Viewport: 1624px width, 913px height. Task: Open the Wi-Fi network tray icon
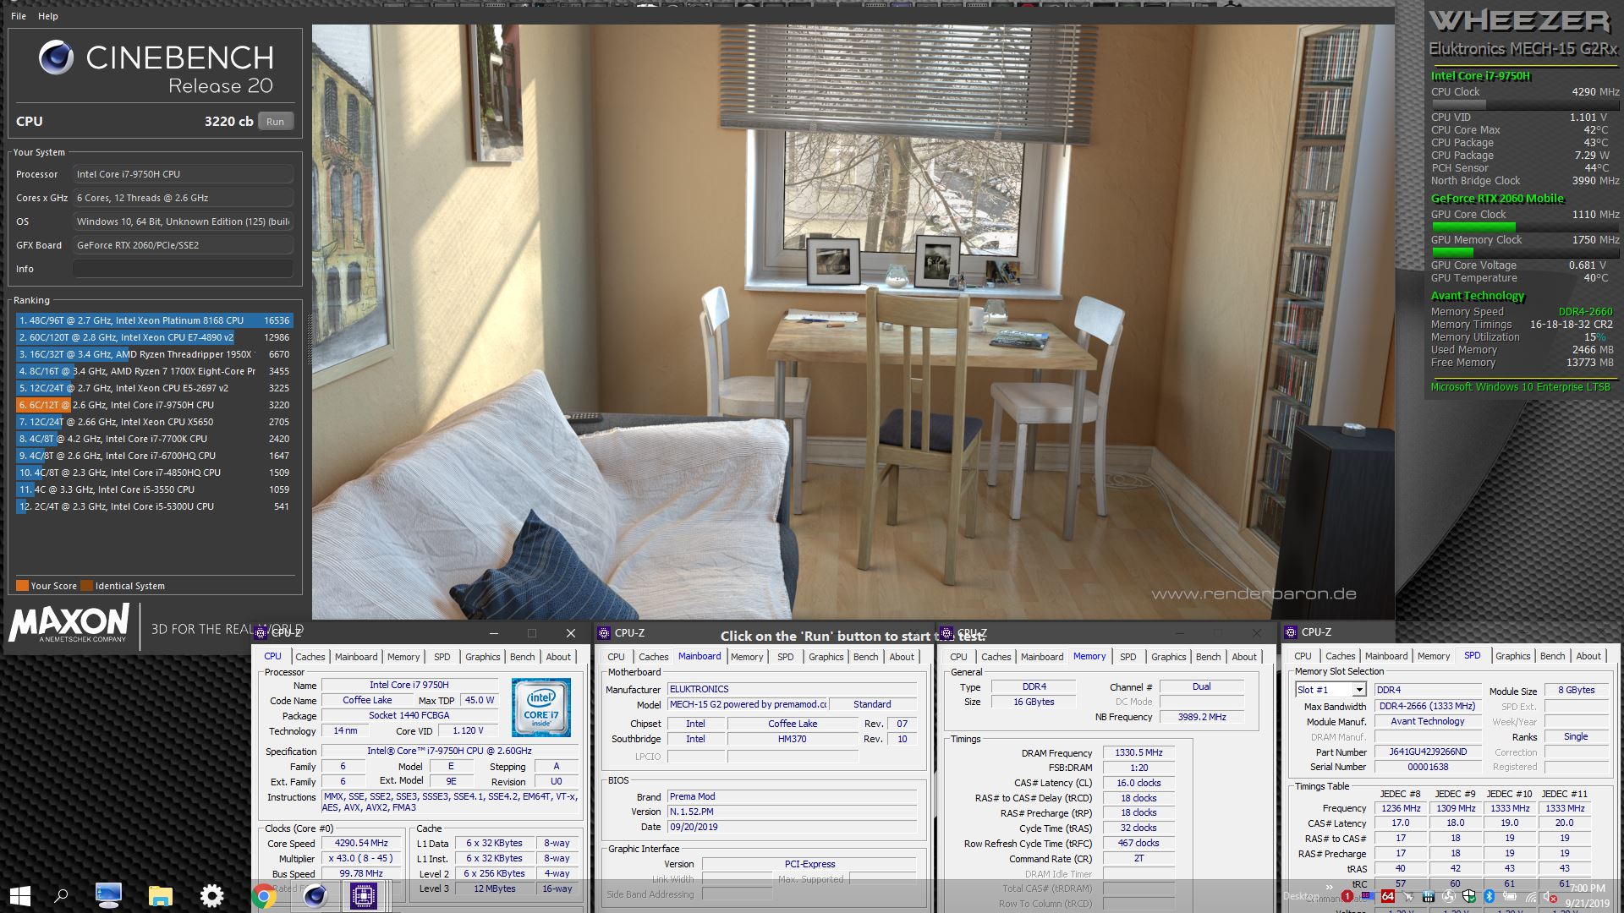[1531, 897]
